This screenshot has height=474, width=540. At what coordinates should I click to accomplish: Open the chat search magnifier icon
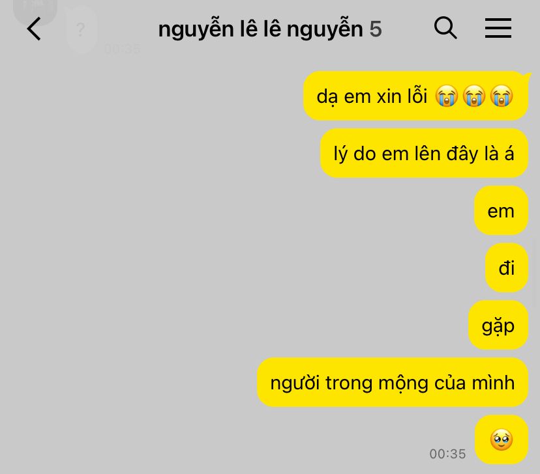point(445,28)
